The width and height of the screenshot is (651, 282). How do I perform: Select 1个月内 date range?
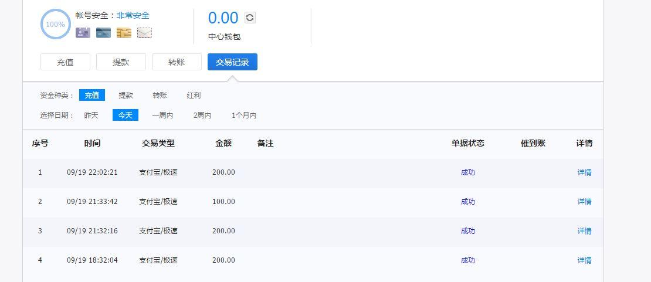244,115
